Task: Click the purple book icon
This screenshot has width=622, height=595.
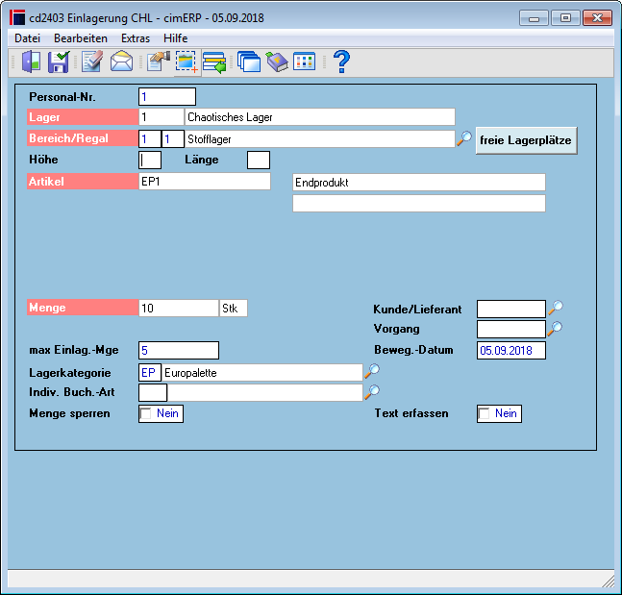Action: coord(277,62)
